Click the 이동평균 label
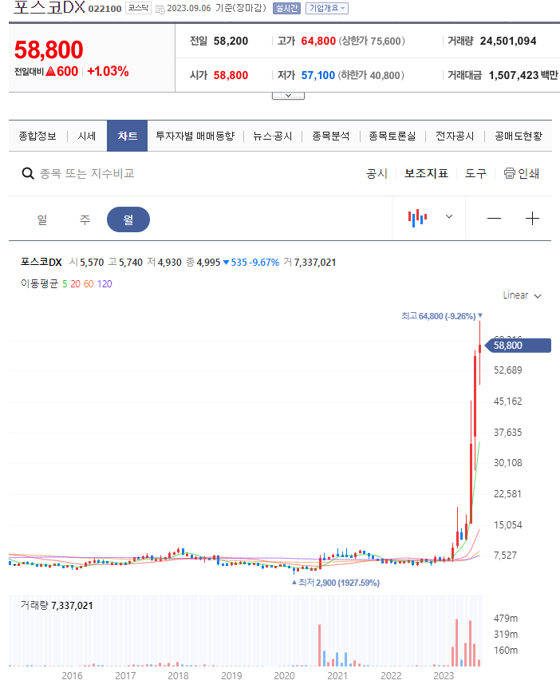The height and width of the screenshot is (700, 560). pyautogui.click(x=39, y=284)
